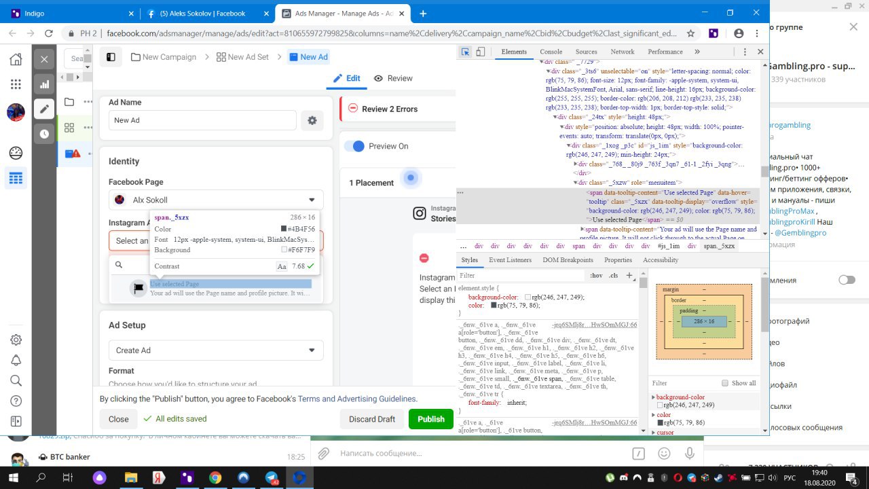Click the Styles filter input
Viewport: 869px width, 489px height.
pyautogui.click(x=520, y=276)
